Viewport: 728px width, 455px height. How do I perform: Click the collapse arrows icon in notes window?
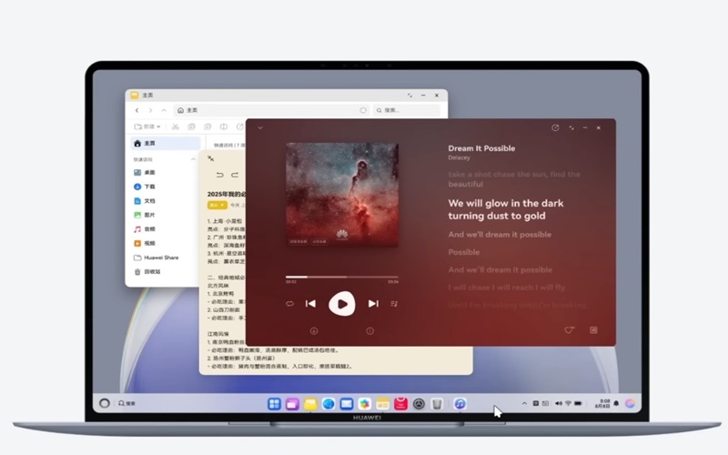(x=210, y=158)
